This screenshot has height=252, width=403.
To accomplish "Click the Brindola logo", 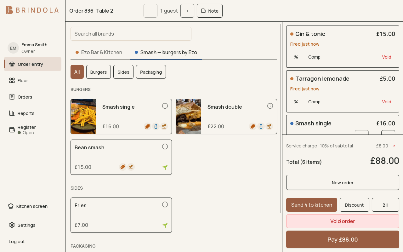I will point(32,10).
